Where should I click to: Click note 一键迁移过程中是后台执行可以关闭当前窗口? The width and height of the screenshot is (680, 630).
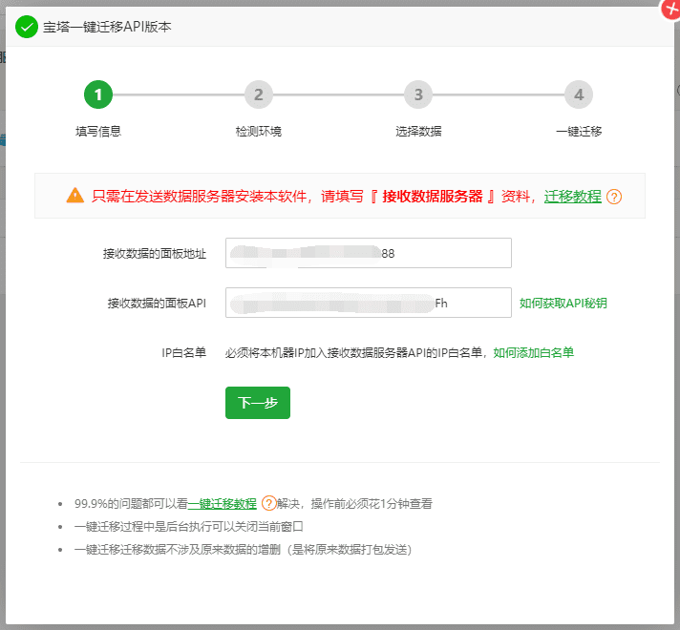pyautogui.click(x=189, y=526)
